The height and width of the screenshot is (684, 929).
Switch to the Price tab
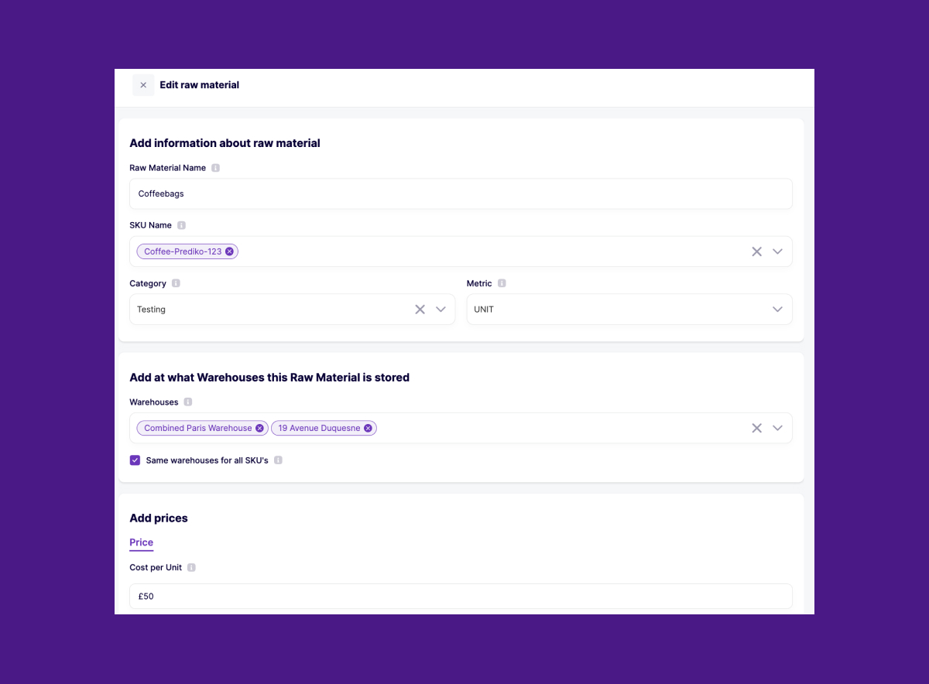pos(141,542)
